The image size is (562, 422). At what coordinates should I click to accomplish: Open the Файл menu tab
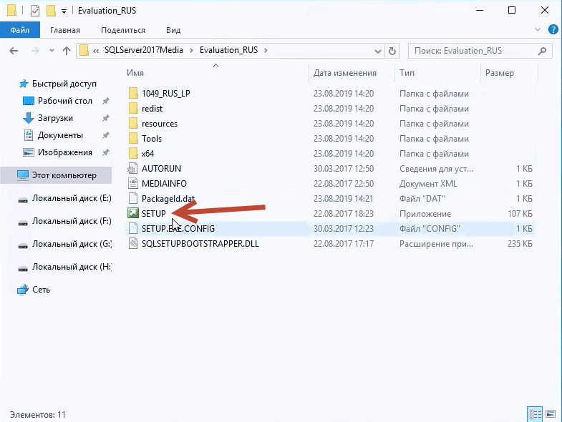click(x=20, y=30)
